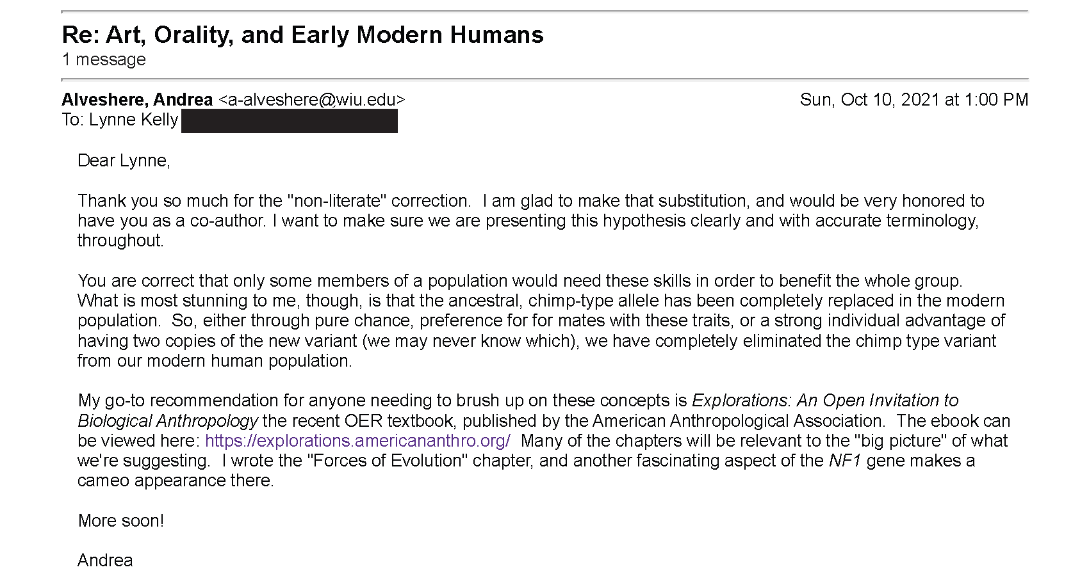
Task: Click the 'Andrea' signature
Action: pyautogui.click(x=105, y=561)
